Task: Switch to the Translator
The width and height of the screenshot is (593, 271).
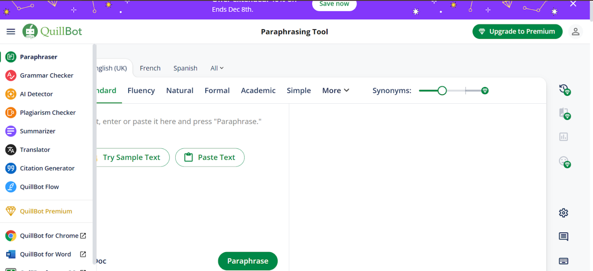Action: pyautogui.click(x=35, y=150)
